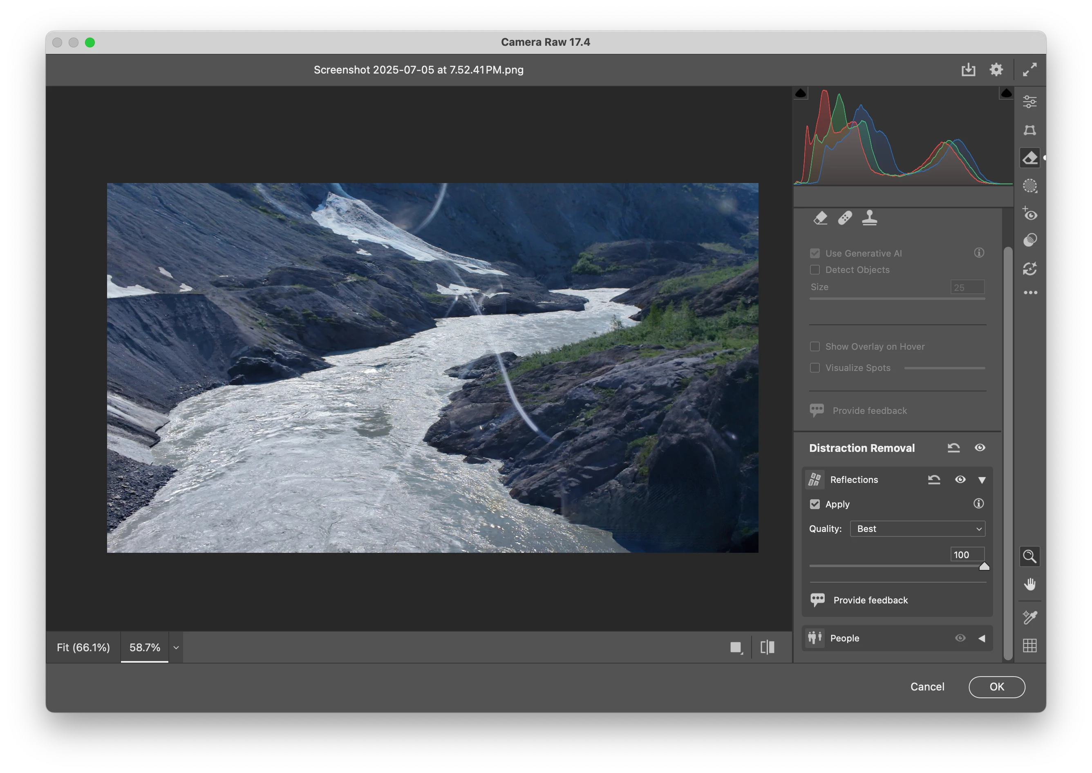Screen dimensions: 1092x773
Task: Choose the Clone stamp tool
Action: (x=869, y=218)
